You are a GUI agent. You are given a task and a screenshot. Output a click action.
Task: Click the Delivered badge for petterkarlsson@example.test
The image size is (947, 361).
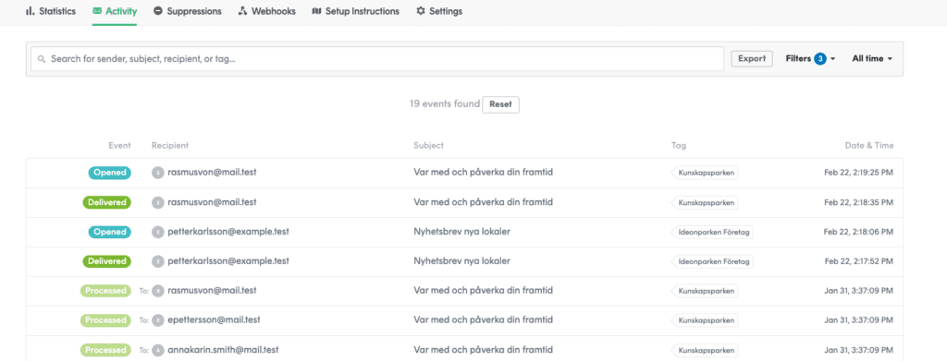pos(107,261)
